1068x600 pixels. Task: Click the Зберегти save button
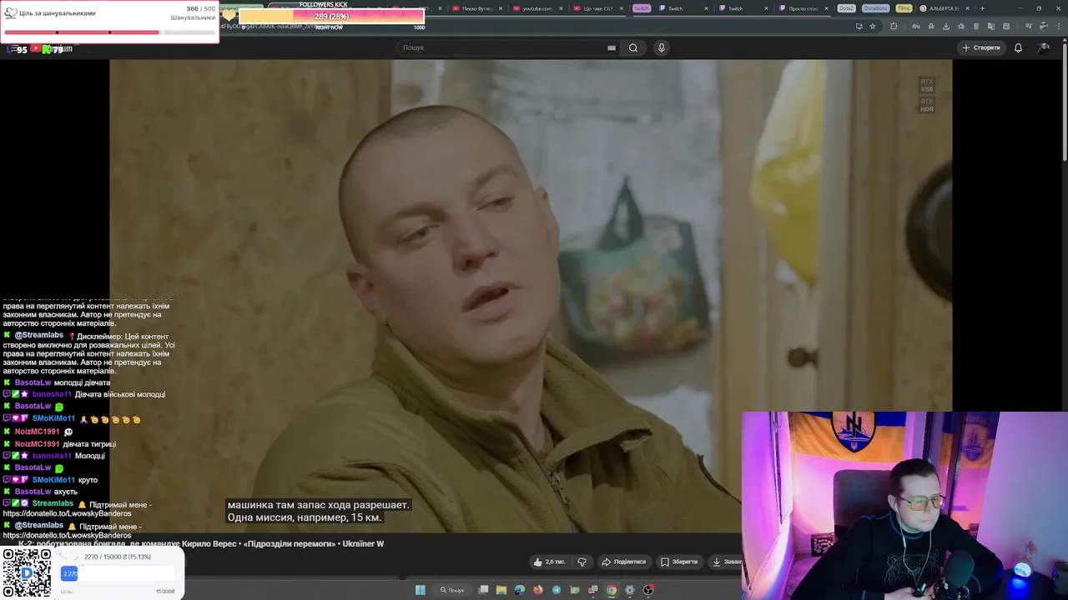[679, 562]
